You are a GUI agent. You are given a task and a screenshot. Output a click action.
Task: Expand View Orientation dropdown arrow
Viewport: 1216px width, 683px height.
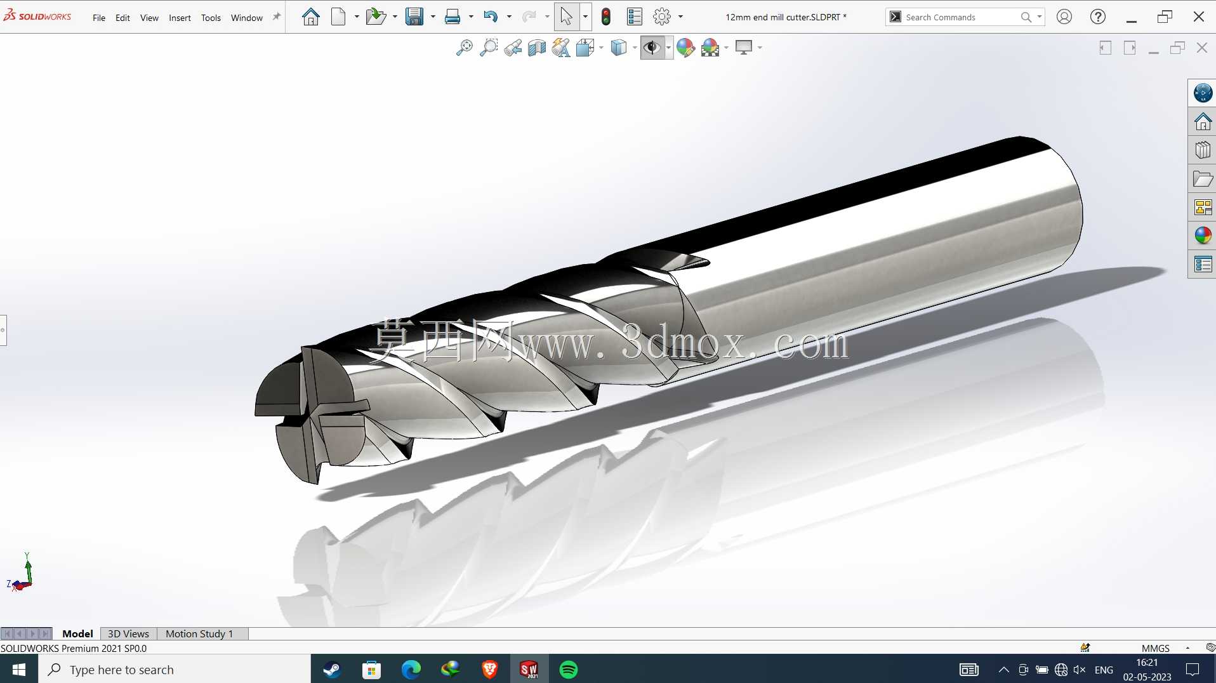pyautogui.click(x=601, y=48)
